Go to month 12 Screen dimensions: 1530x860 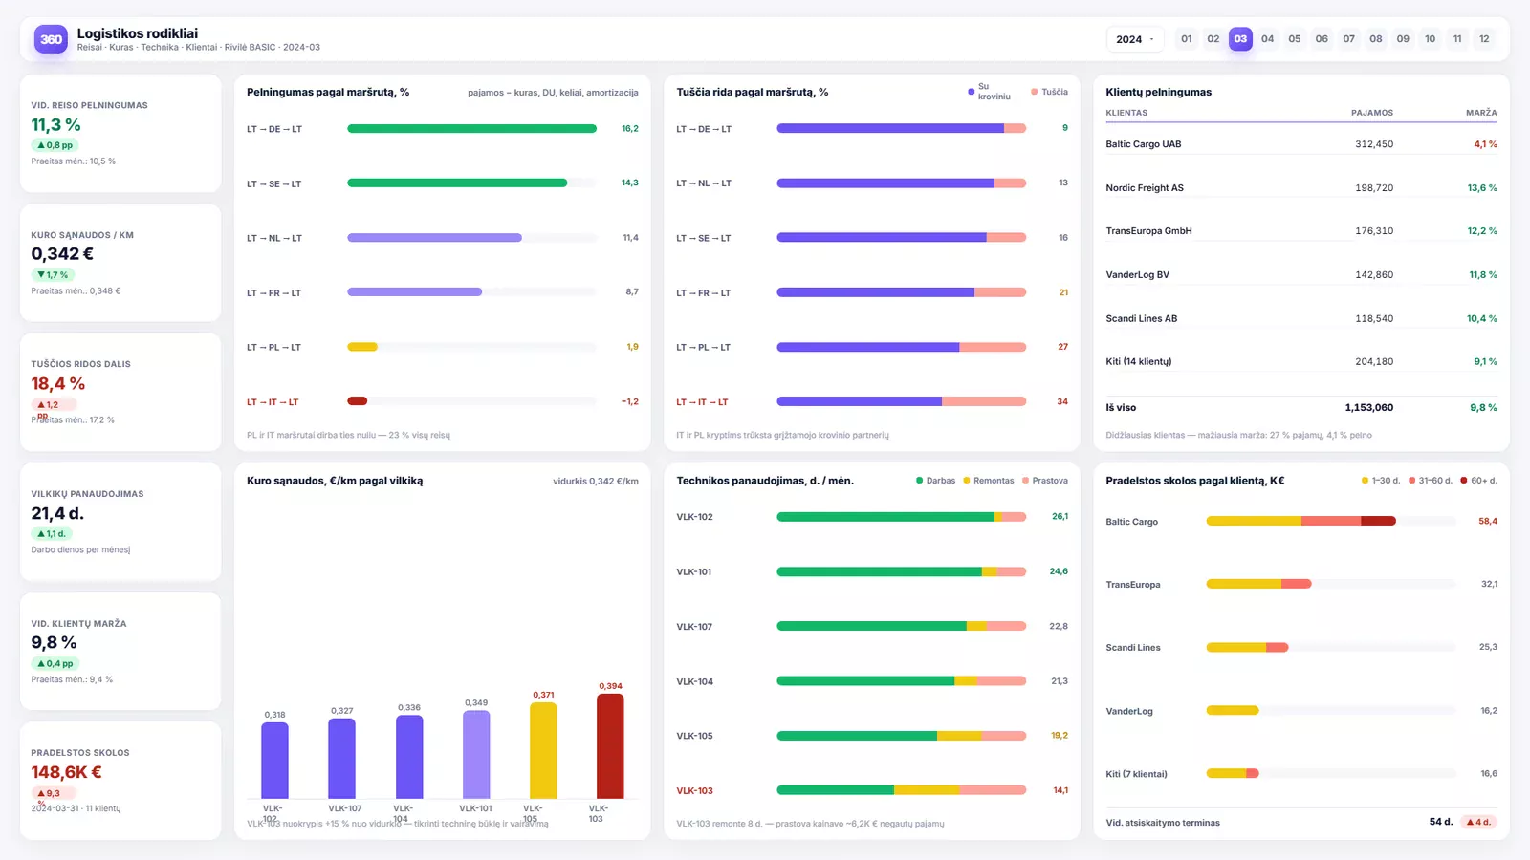coord(1484,39)
